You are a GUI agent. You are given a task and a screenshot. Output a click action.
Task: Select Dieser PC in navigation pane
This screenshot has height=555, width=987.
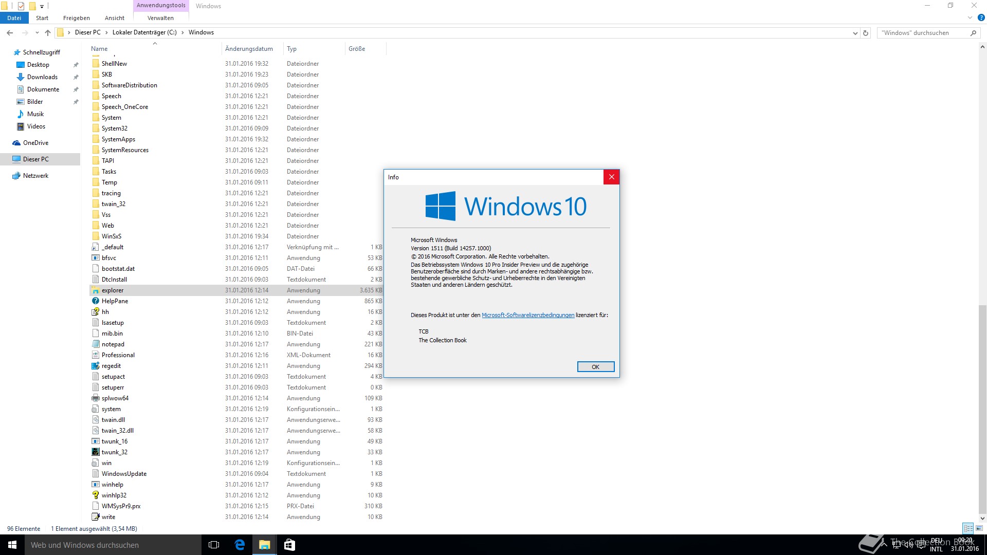(x=40, y=159)
